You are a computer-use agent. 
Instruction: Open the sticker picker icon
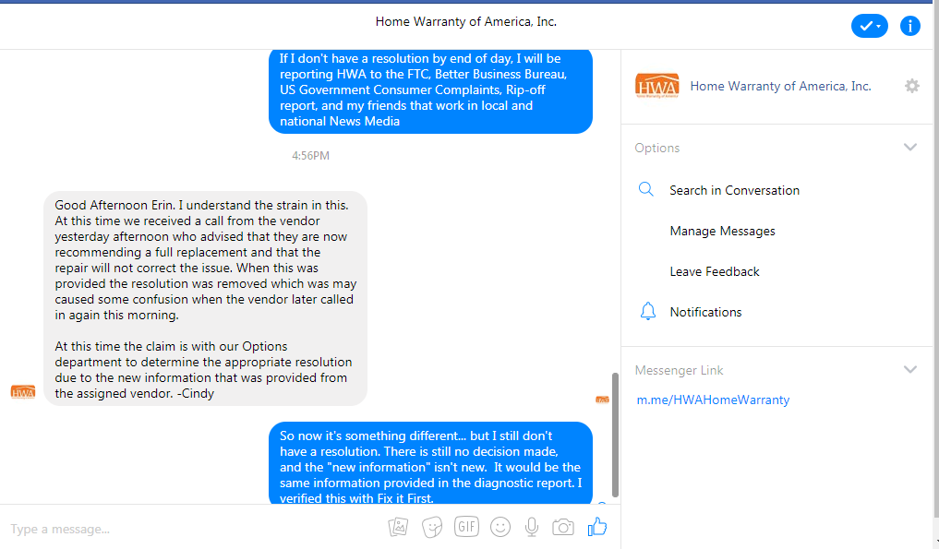point(432,527)
